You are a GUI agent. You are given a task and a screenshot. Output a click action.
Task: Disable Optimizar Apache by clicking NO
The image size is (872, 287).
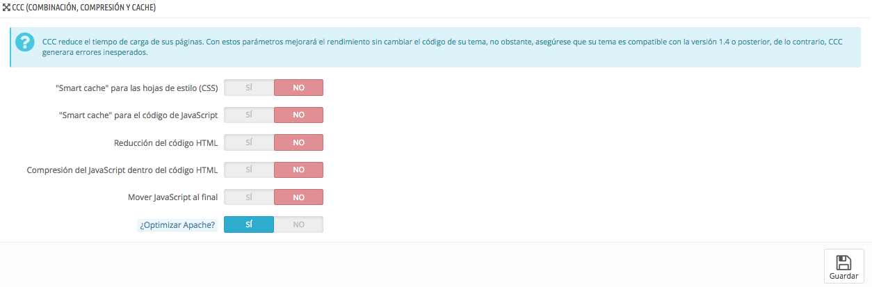click(298, 224)
